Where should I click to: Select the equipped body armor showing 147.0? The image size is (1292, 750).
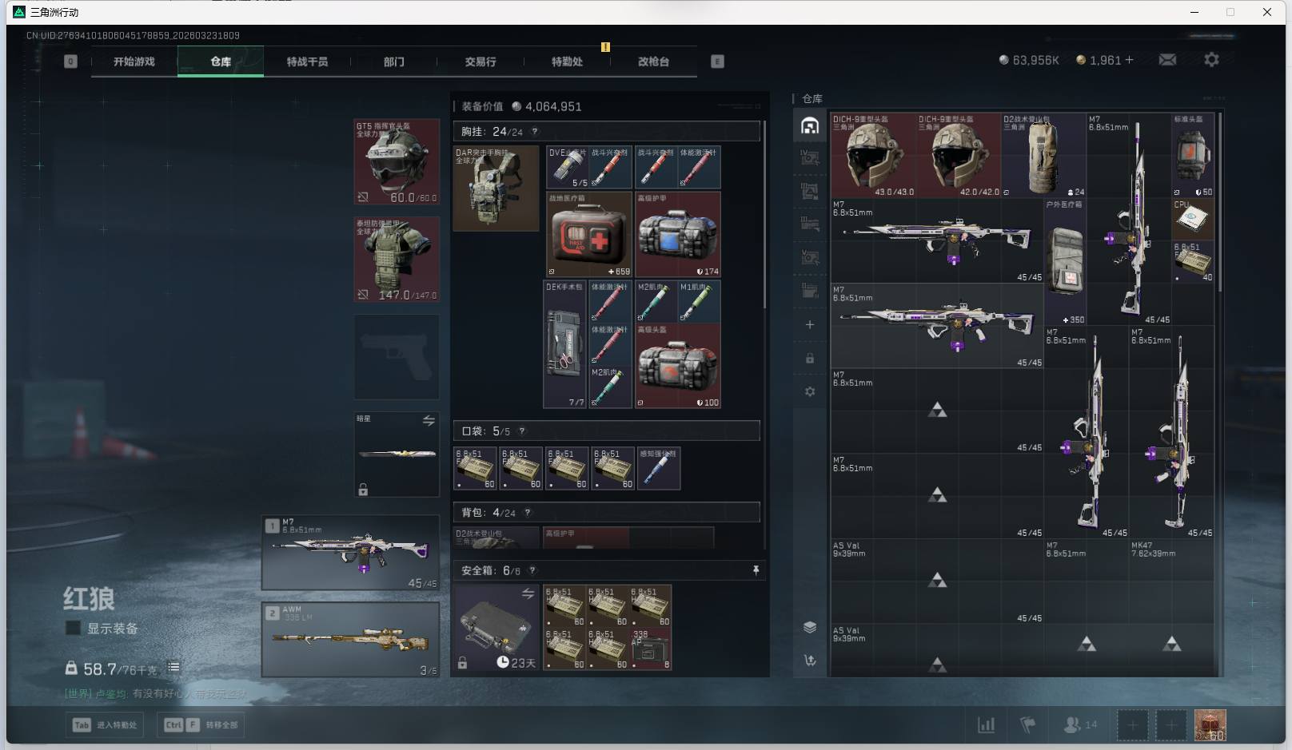coord(397,260)
